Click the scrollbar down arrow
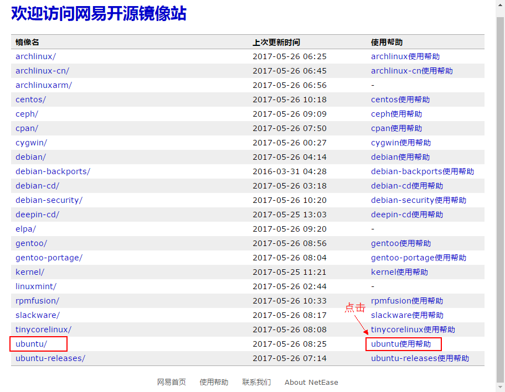 tap(500, 387)
